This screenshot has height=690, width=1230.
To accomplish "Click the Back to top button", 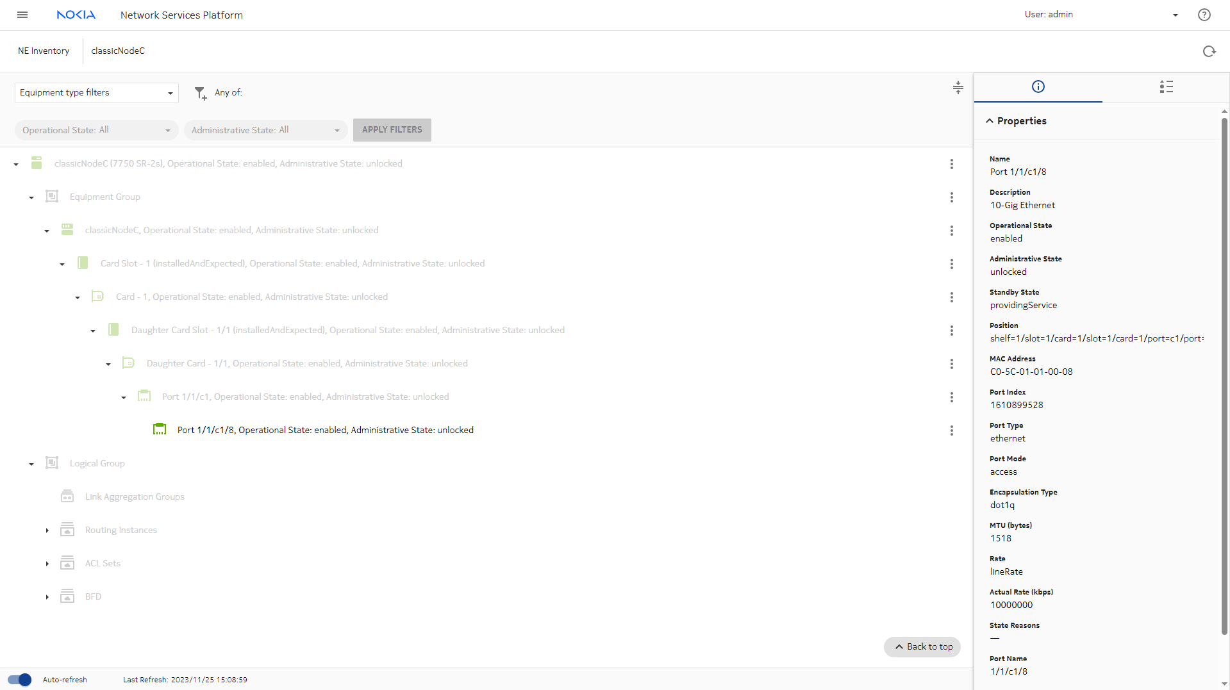I will coord(922,647).
